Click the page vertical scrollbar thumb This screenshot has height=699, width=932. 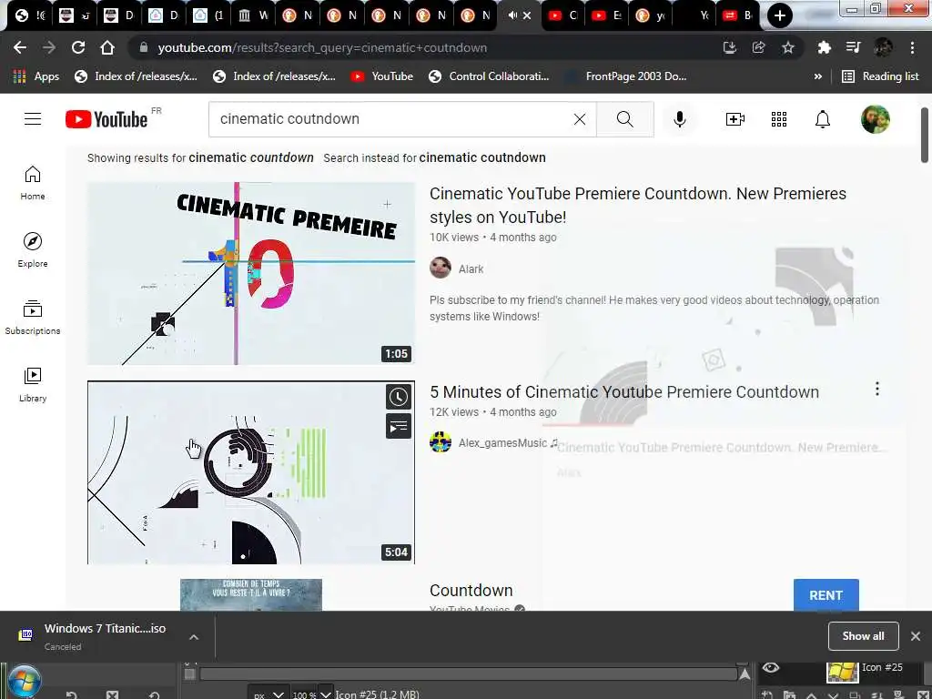(925, 135)
